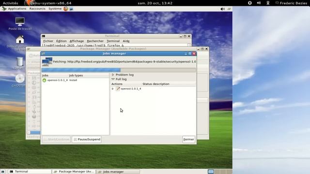
Task: Open the Rechercher menu in Terminal
Action: [x=95, y=41]
